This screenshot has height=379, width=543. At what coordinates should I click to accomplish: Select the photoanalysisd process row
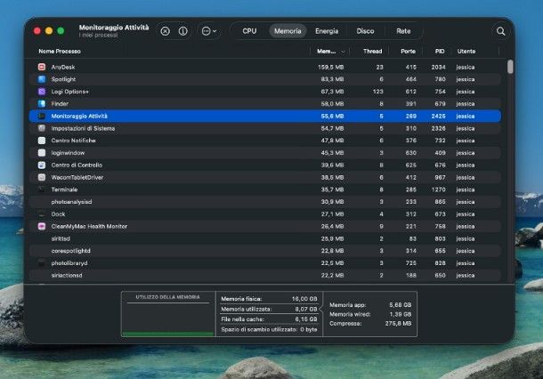265,202
